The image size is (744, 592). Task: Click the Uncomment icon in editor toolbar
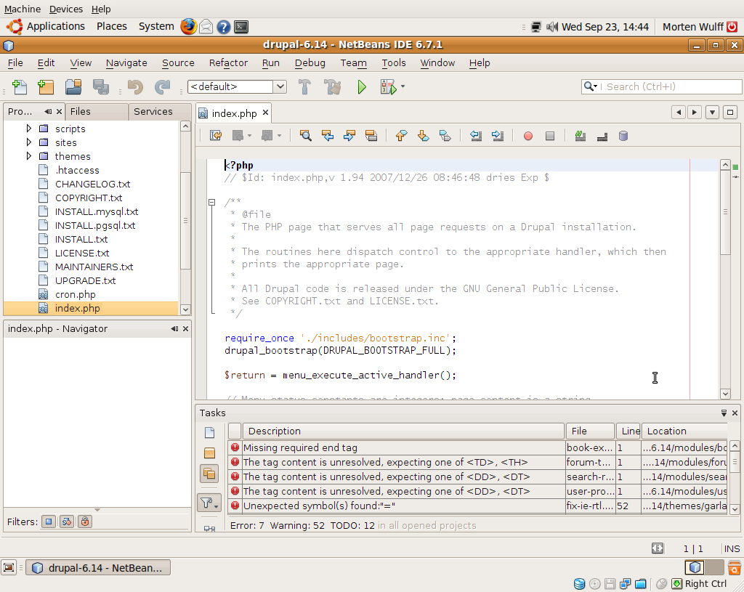click(x=602, y=137)
